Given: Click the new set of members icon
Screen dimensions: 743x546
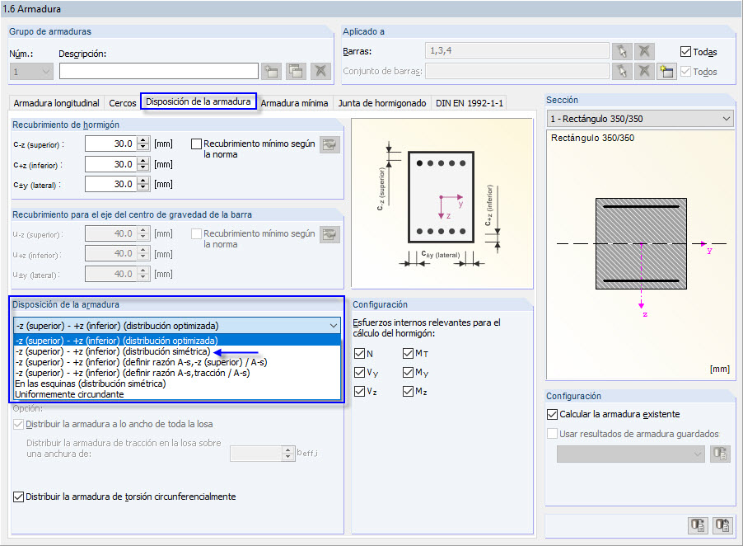Looking at the screenshot, I should pos(666,72).
